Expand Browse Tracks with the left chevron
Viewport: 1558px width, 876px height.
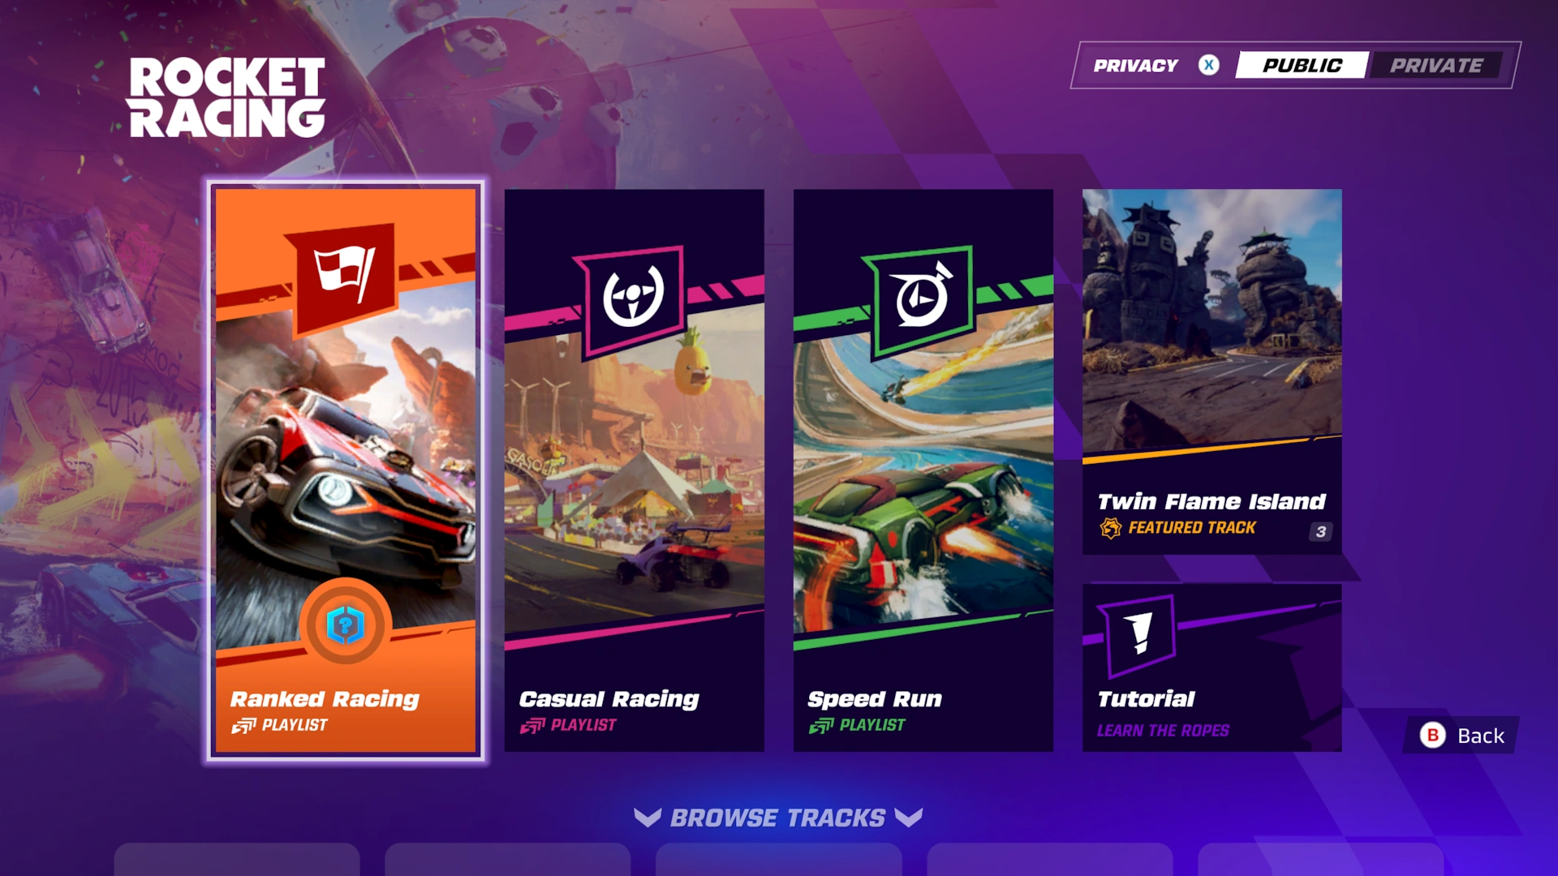648,817
